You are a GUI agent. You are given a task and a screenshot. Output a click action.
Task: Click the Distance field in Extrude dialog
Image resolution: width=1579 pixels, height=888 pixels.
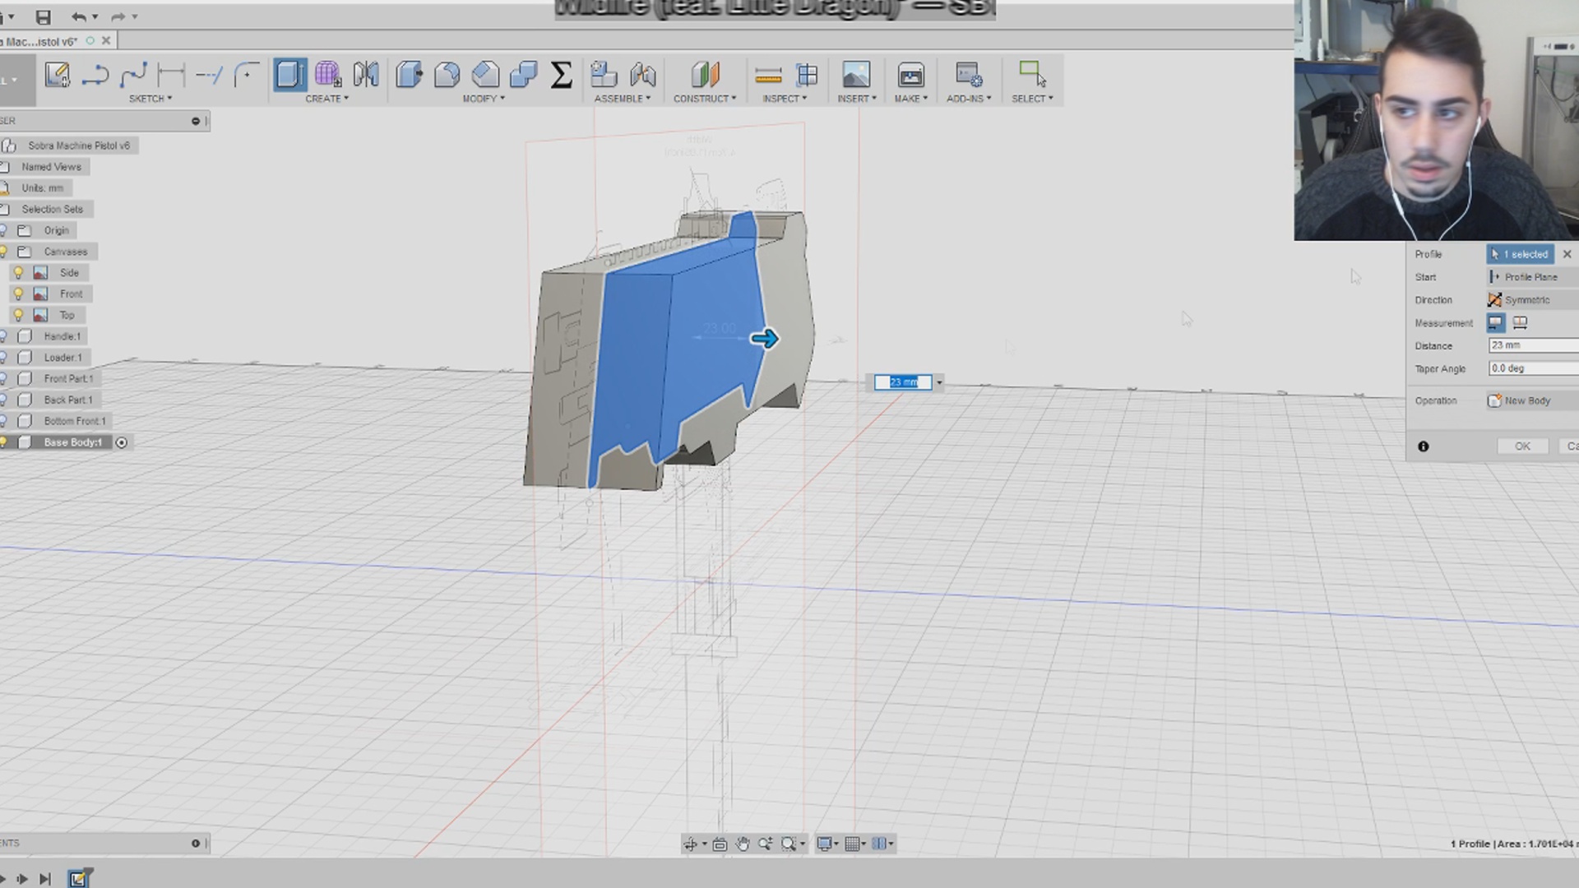tap(1534, 345)
